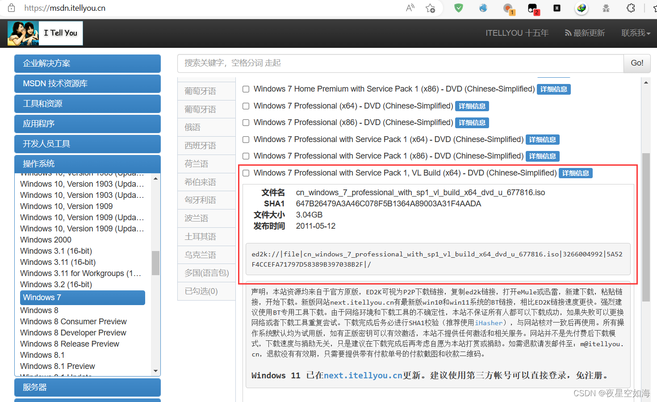The image size is (657, 402).
Task: Open the 多国(语言包) tab
Action: pyautogui.click(x=206, y=273)
